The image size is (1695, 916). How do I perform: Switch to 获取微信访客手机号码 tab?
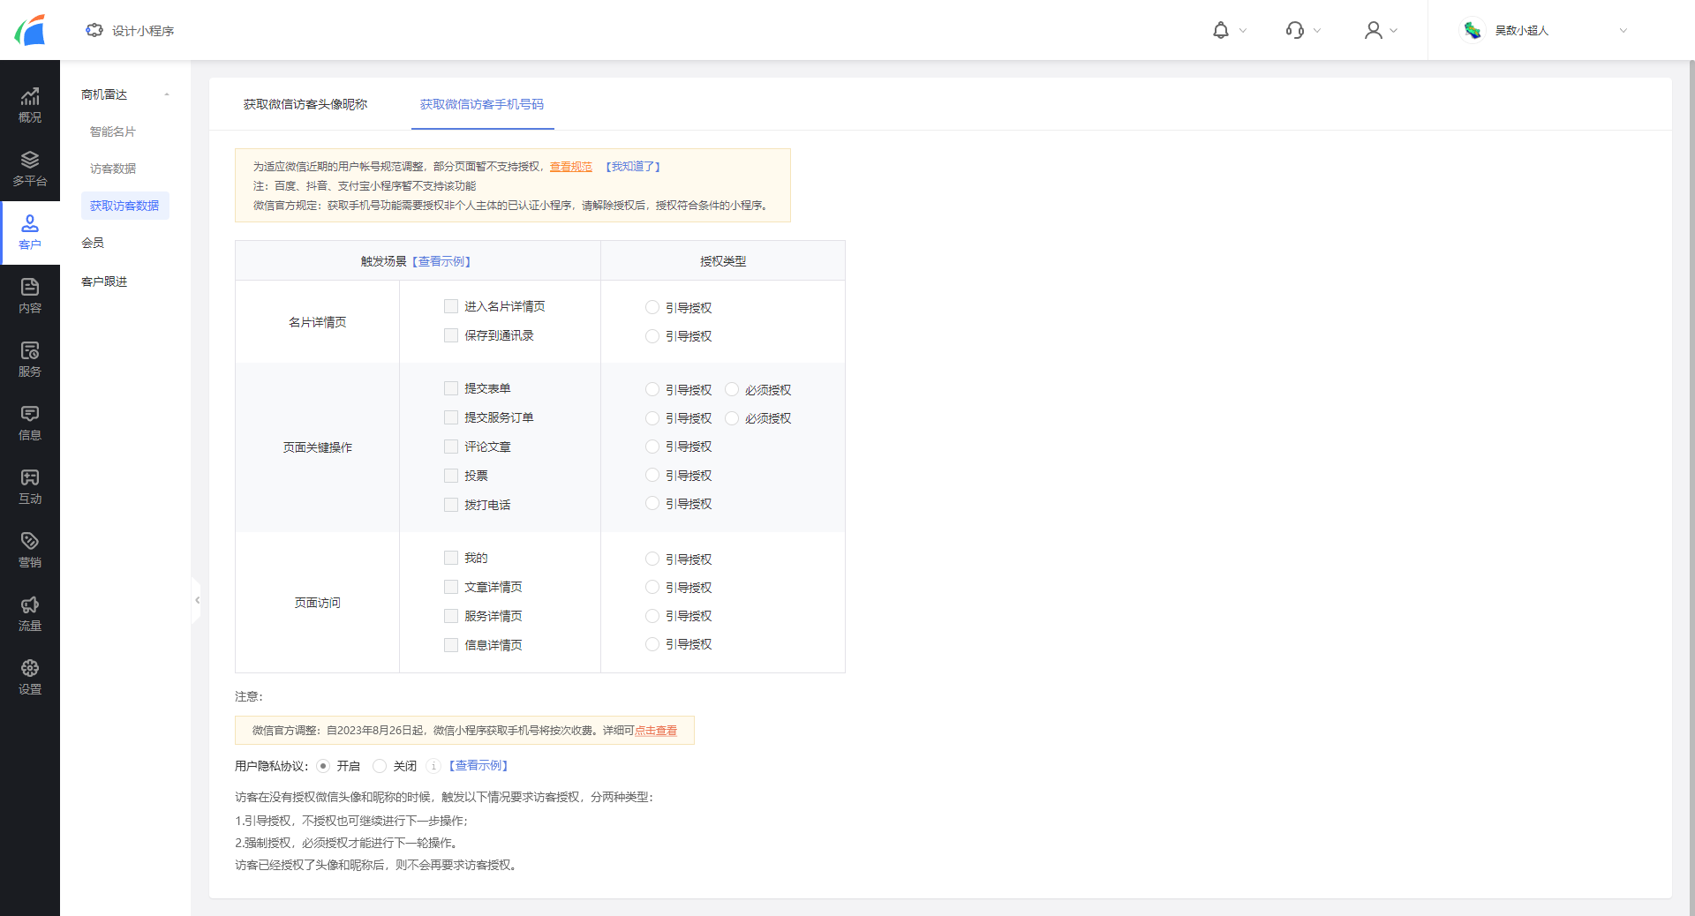[x=482, y=104]
